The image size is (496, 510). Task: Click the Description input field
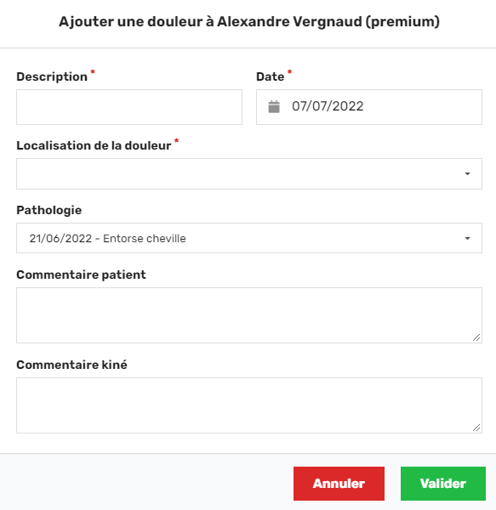[129, 107]
